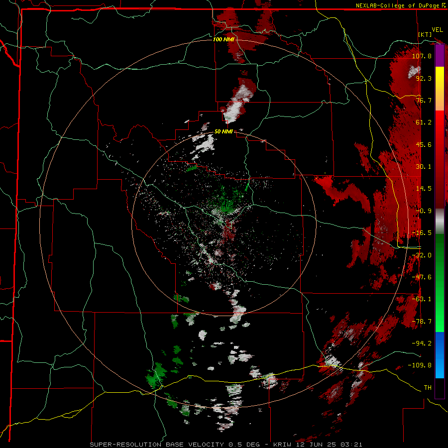Image resolution: width=448 pixels, height=448 pixels.
Task: Click the -78.7 value on velocity scale
Action: coord(422,322)
